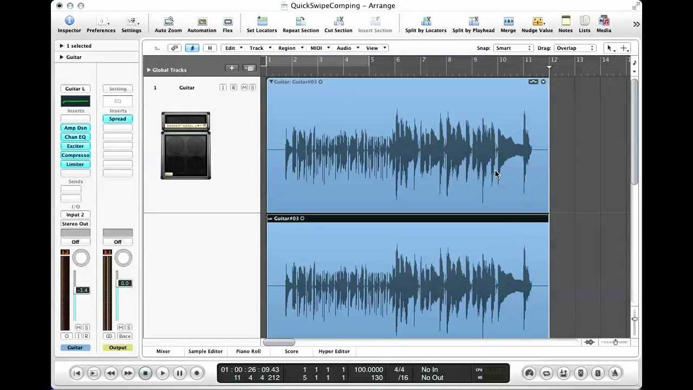Expand the Guitar inspector section
693x390 pixels.
pyautogui.click(x=62, y=57)
